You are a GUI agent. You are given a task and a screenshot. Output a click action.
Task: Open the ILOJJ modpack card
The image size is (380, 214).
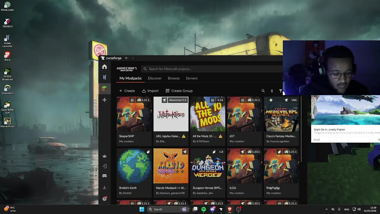point(244,172)
